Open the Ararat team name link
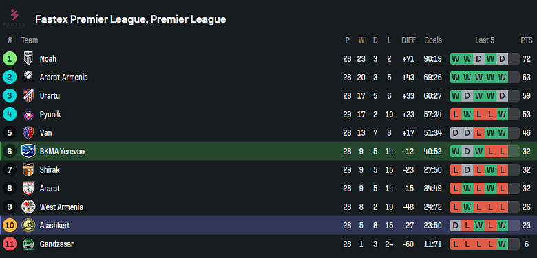 (x=50, y=189)
